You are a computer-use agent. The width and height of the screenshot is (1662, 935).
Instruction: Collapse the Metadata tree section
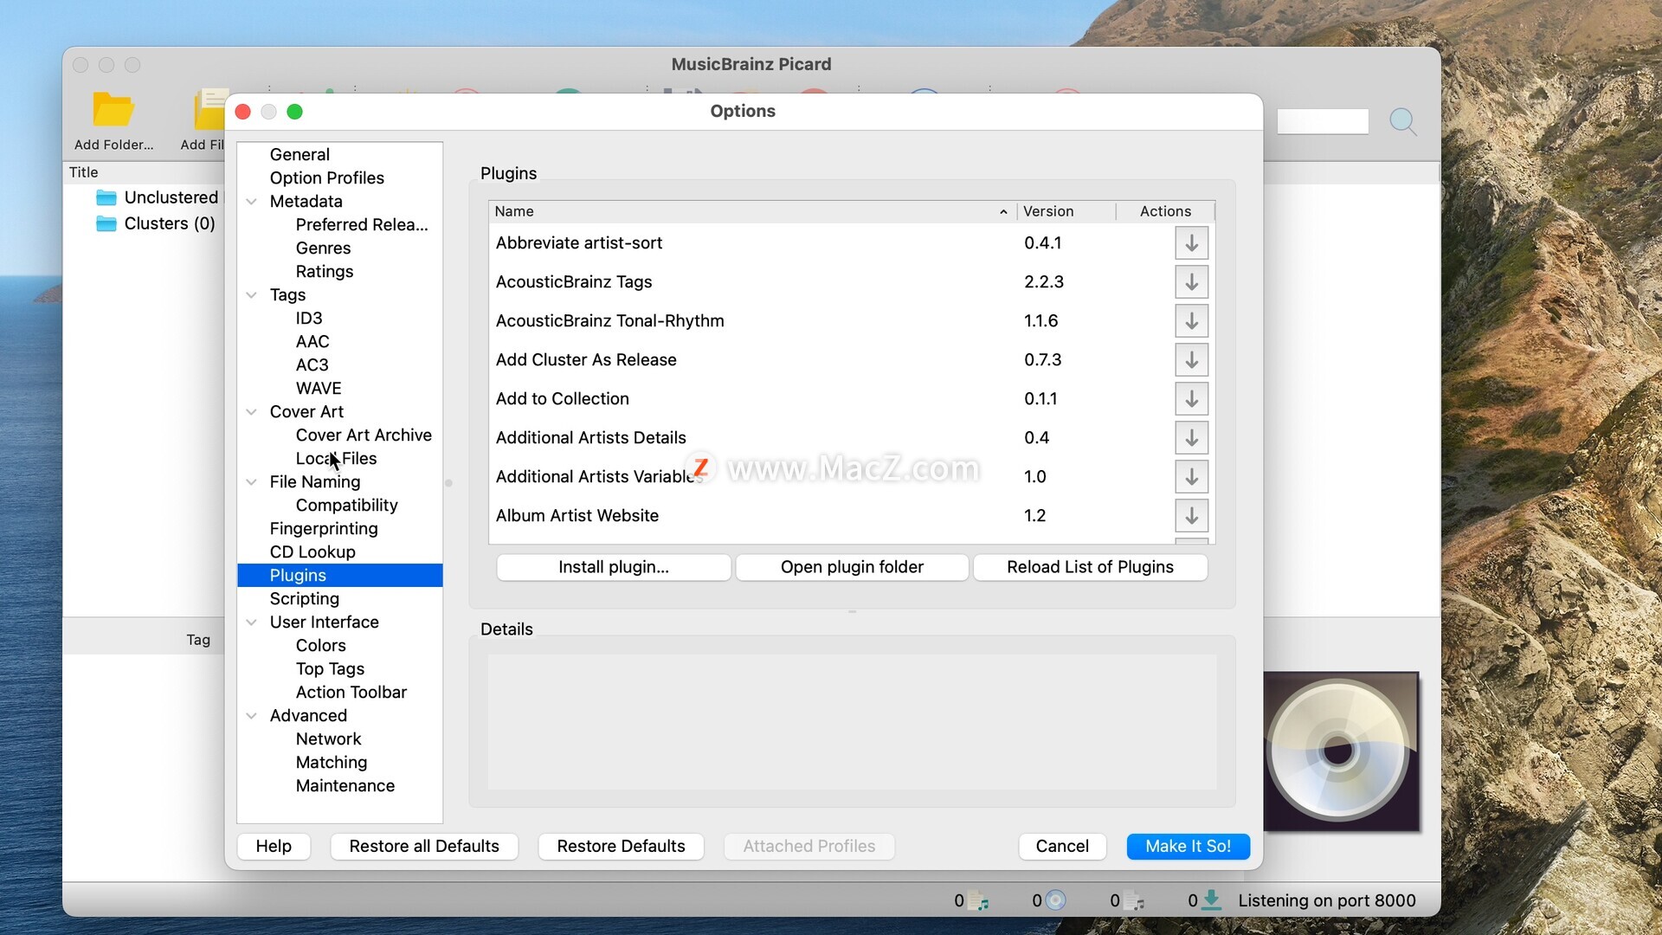point(251,202)
